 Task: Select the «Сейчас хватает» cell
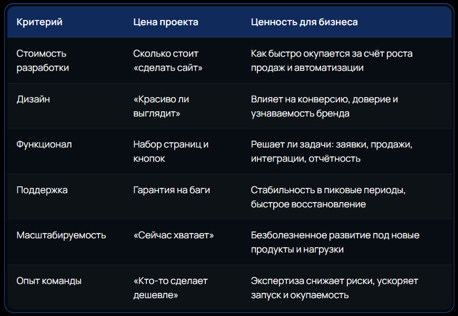click(174, 235)
